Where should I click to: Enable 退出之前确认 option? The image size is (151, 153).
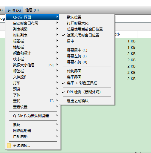87,101
